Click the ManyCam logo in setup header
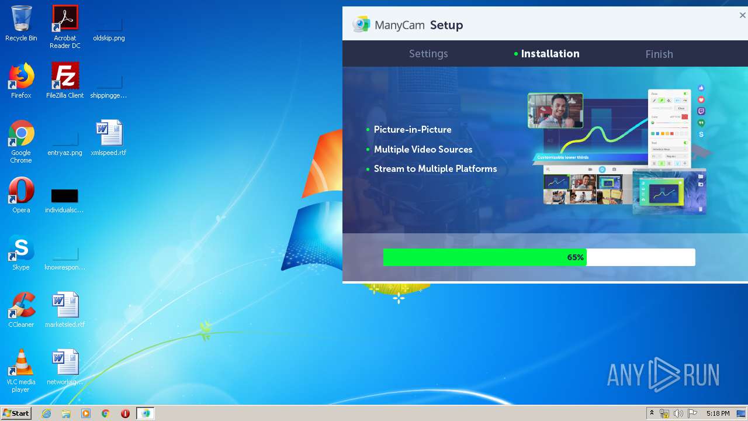Screen dimensions: 748x421 pos(361,25)
